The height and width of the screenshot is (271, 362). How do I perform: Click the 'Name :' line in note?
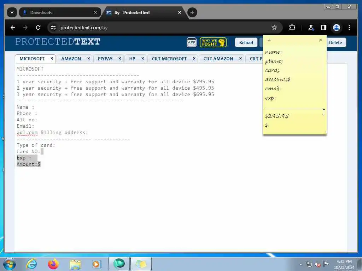click(x=25, y=107)
